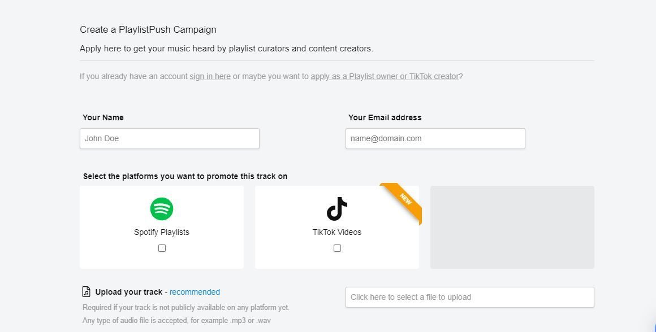Check the TikTok Videos checkbox

coord(337,248)
